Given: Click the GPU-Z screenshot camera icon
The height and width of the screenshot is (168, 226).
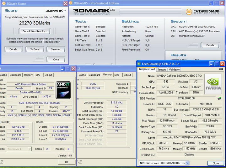Looking at the screenshot, I should [x=221, y=69].
